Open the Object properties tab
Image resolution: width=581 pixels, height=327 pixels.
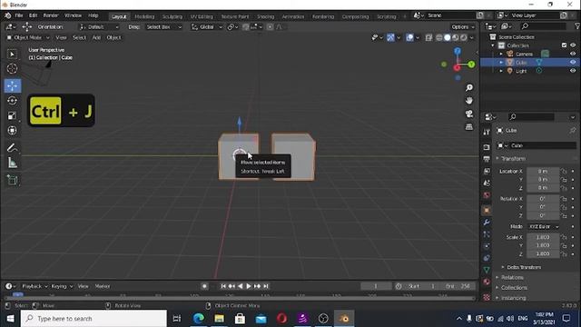pyautogui.click(x=487, y=210)
